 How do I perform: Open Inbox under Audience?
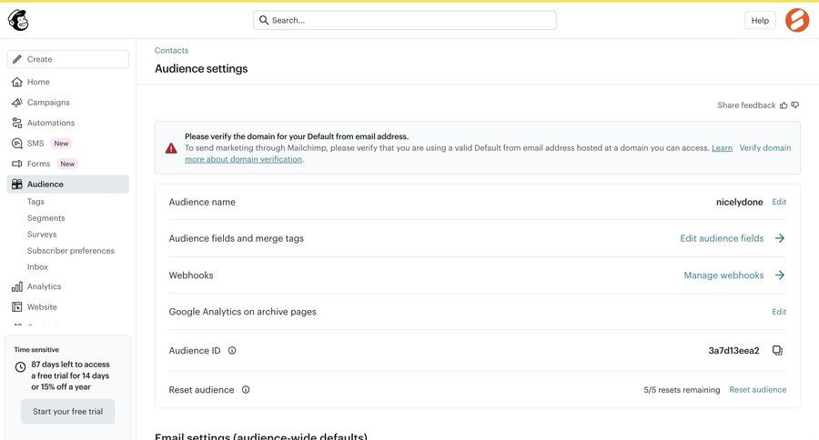pos(37,266)
